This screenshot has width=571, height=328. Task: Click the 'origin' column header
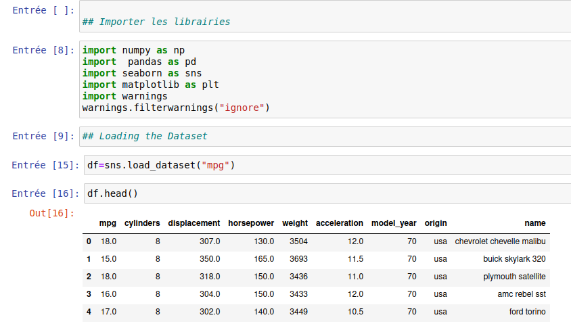(436, 223)
